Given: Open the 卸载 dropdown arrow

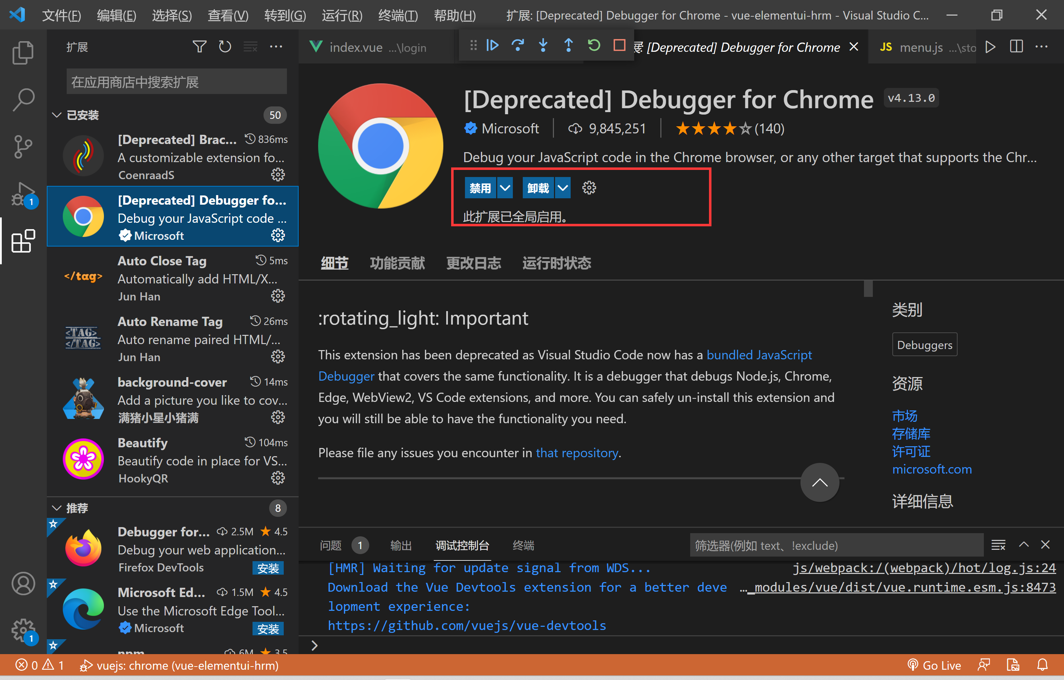Looking at the screenshot, I should point(563,188).
